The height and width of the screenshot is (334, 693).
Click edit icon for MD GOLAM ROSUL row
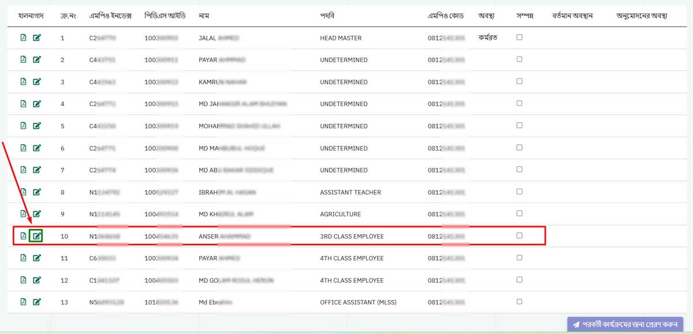coord(37,280)
